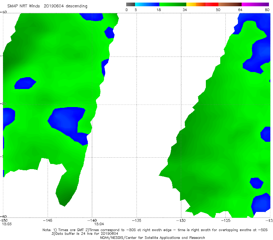273x240 pixels.
Task: Click the "NOAA/NESDIS/Center for Satellite Applications and Research" credit
Action: click(x=152, y=238)
